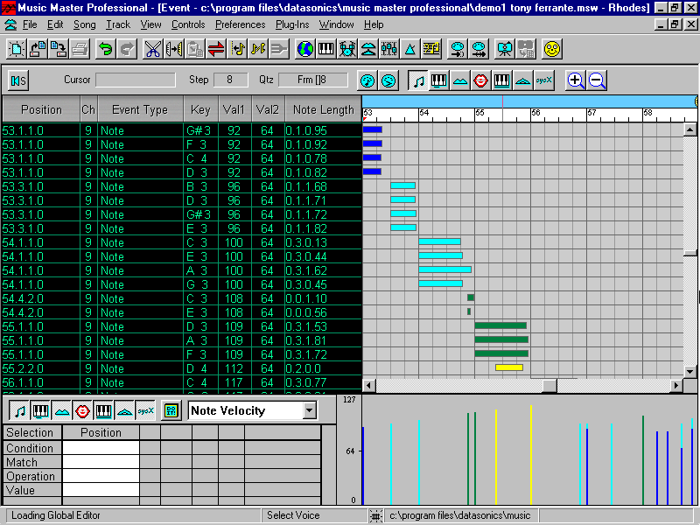Image resolution: width=700 pixels, height=525 pixels.
Task: Open the yellow score notation icon
Action: click(430, 49)
